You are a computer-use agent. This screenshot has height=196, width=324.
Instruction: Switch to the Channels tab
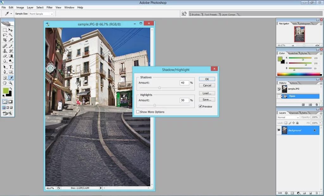[x=294, y=113]
